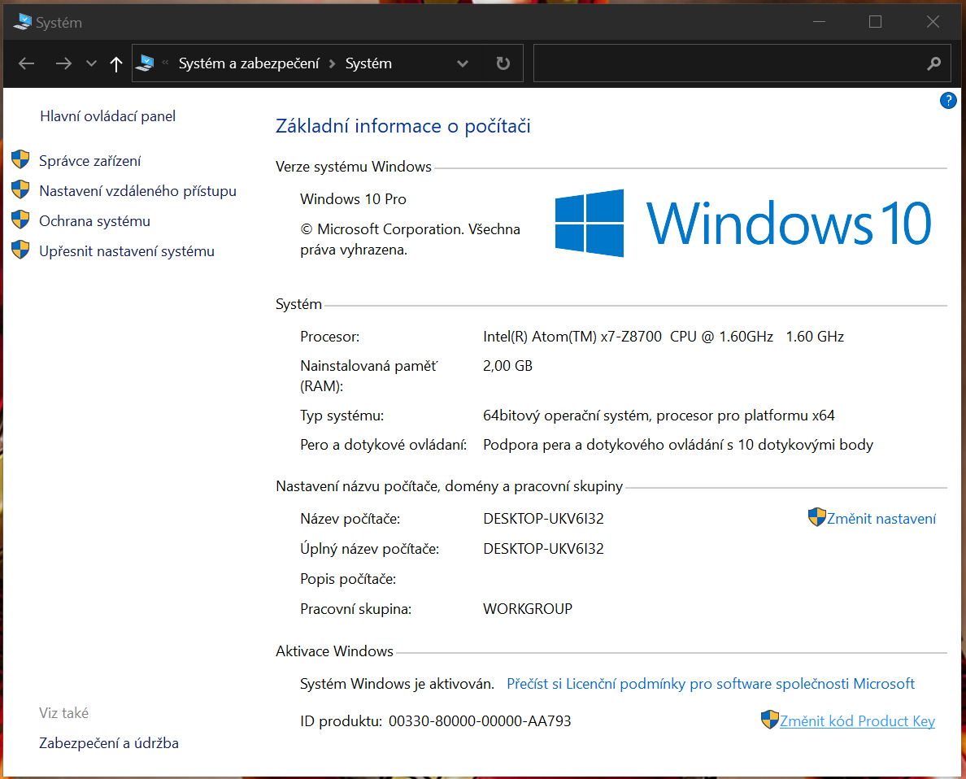966x779 pixels.
Task: Maximize the Systém window
Action: (x=876, y=22)
